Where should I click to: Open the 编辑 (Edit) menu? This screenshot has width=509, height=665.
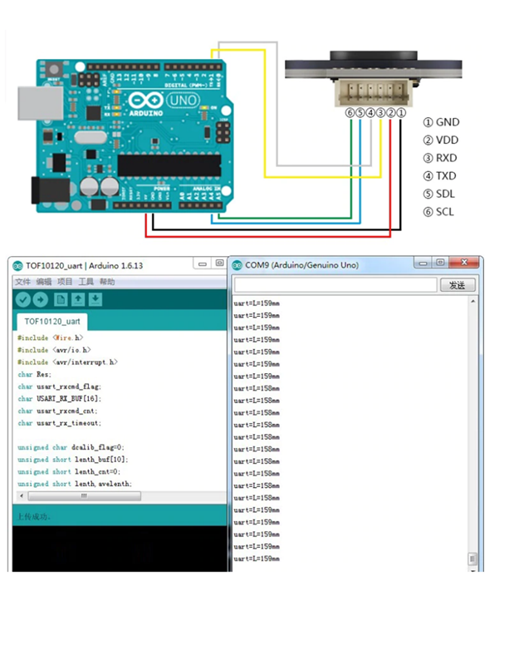coord(44,282)
